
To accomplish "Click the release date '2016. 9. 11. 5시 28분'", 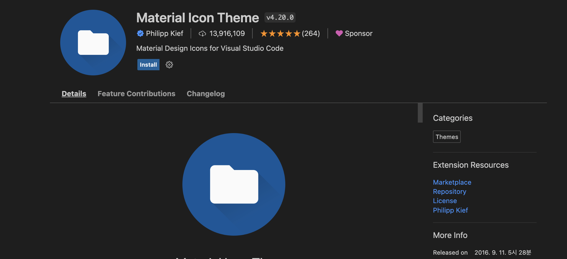I will click(x=503, y=253).
